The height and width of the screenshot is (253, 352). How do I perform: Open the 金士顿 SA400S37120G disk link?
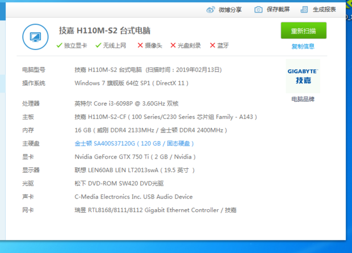(134, 143)
